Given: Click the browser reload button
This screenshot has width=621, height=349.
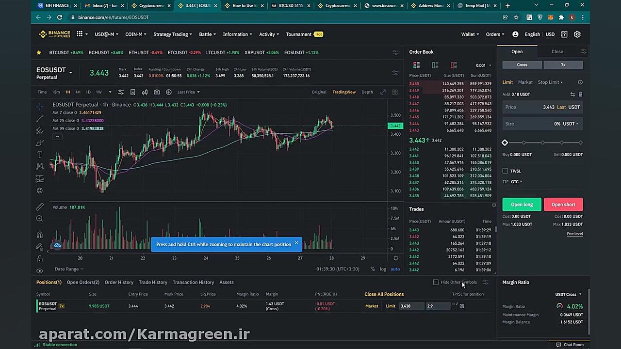Looking at the screenshot, I should pos(60,17).
